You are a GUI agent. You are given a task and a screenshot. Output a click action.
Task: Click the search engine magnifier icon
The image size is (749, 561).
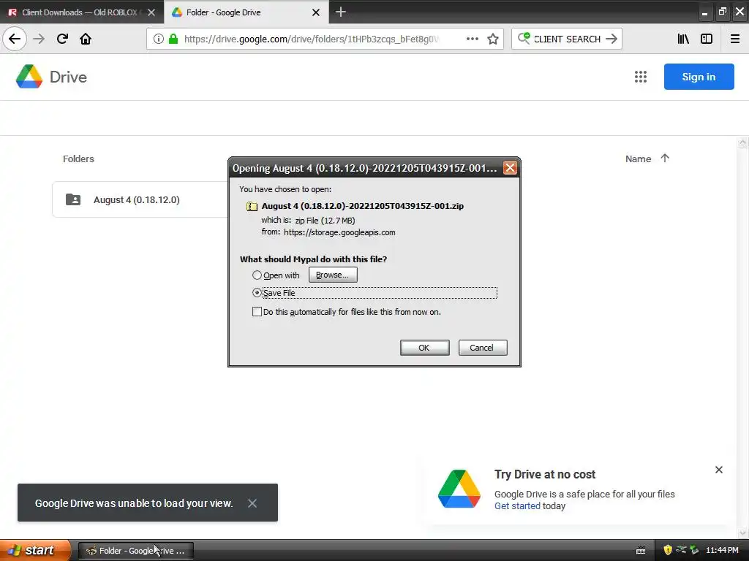pyautogui.click(x=524, y=38)
